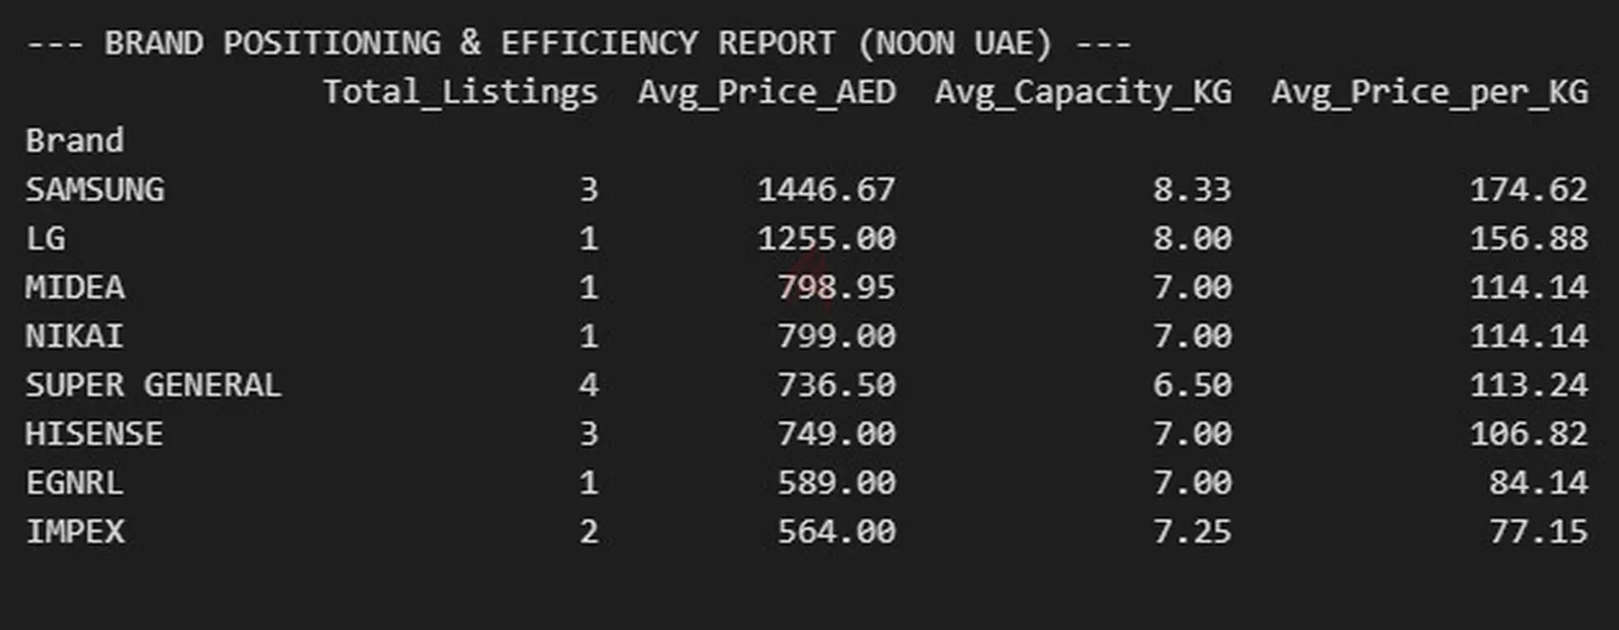Click Super General's capacity value 6.50
The image size is (1619, 630).
pos(1192,385)
